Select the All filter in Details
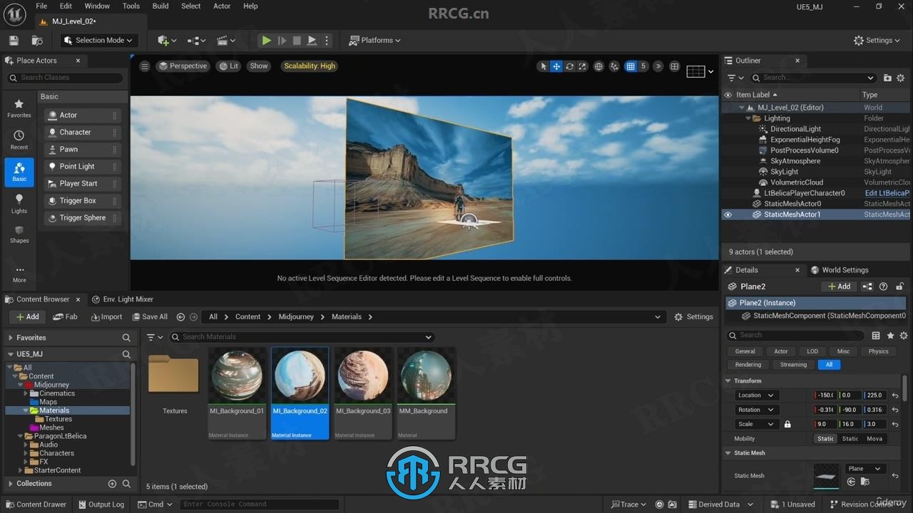Image resolution: width=913 pixels, height=513 pixels. point(829,365)
